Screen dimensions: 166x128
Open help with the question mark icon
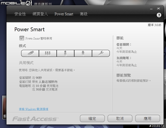click(159, 15)
